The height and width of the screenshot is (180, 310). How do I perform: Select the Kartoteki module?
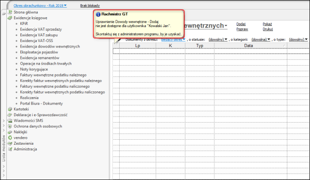[21, 109]
